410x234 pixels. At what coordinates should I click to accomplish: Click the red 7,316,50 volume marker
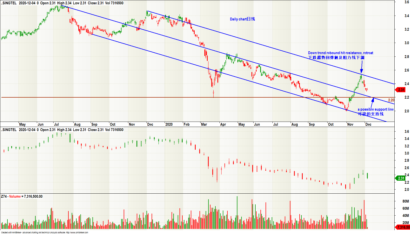click(x=403, y=227)
